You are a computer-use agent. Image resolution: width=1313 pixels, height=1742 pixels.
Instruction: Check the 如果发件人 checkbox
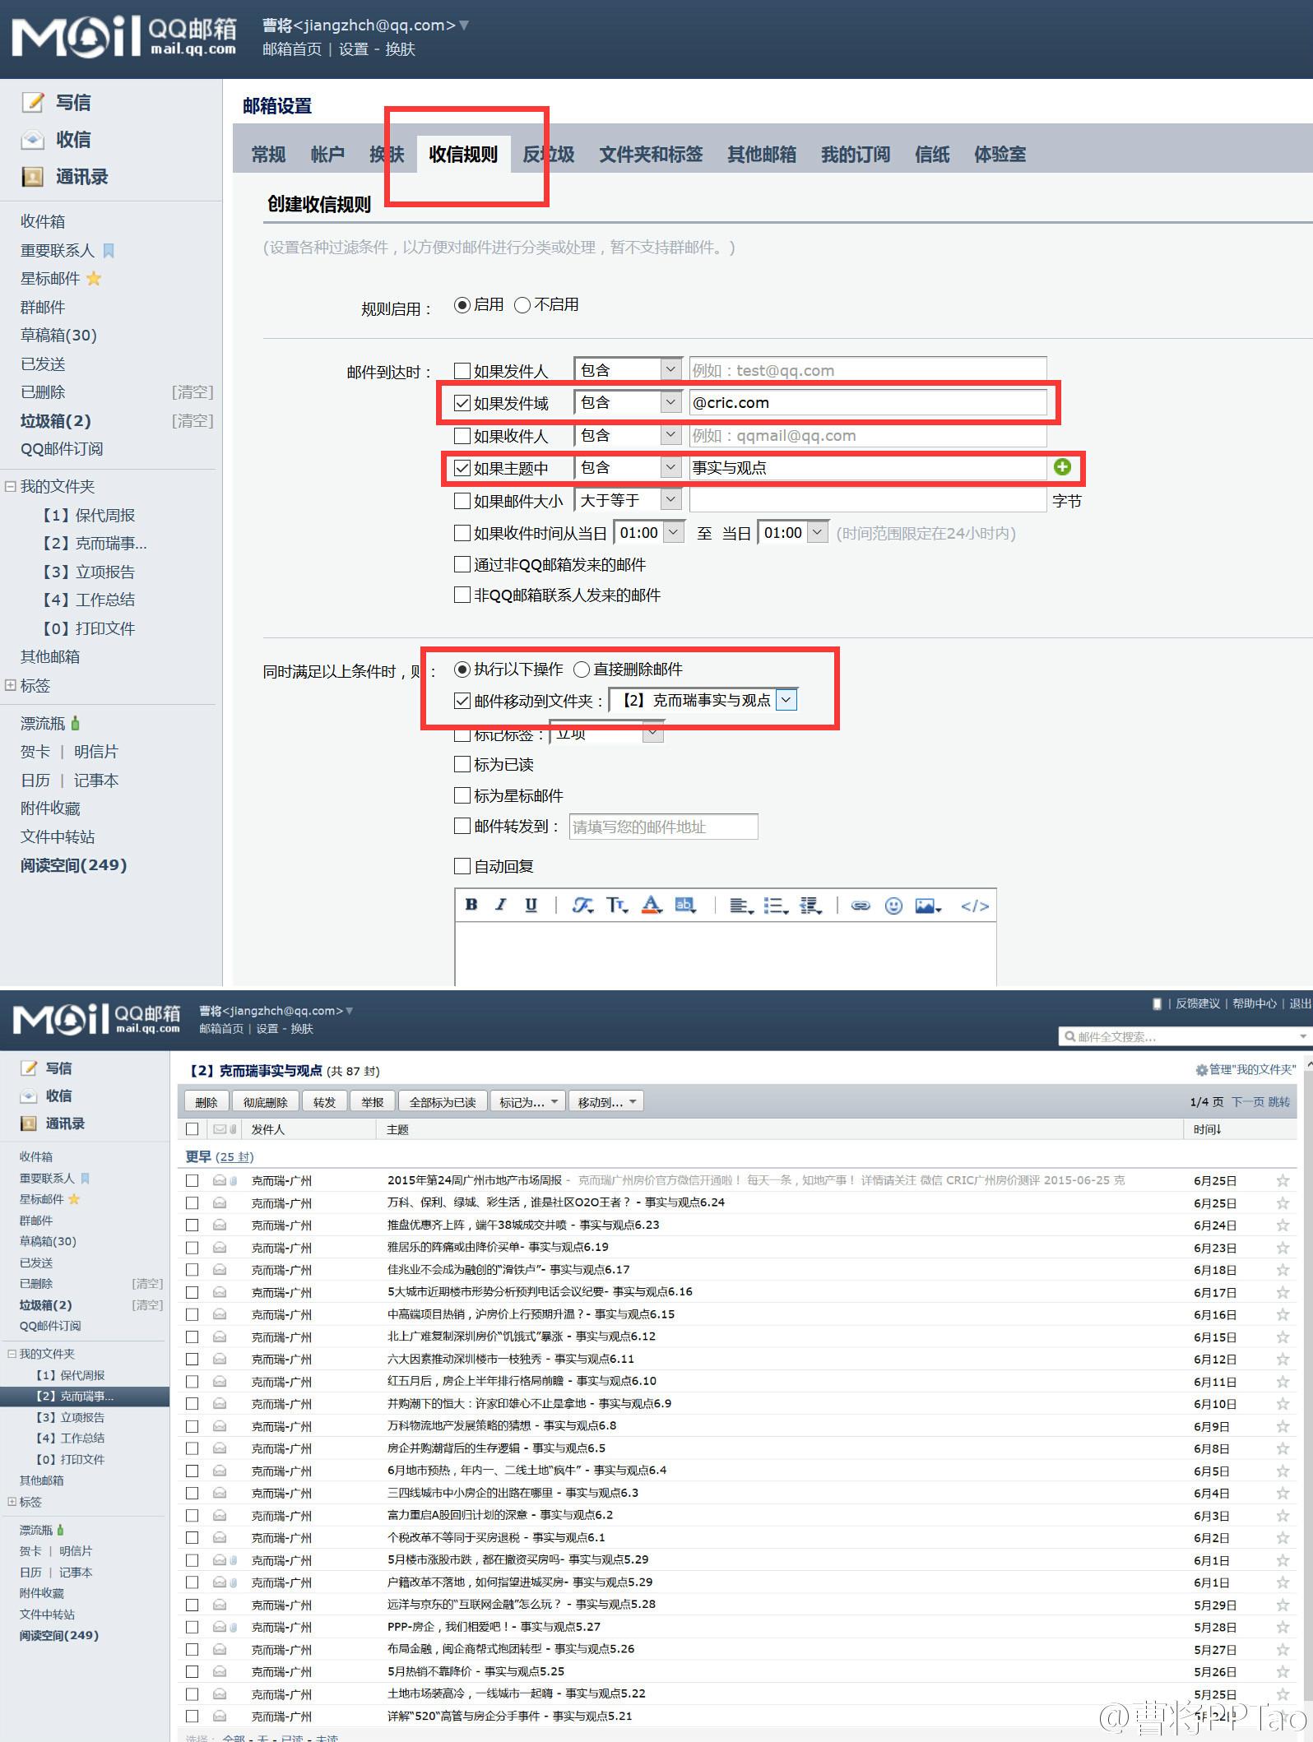coord(462,371)
